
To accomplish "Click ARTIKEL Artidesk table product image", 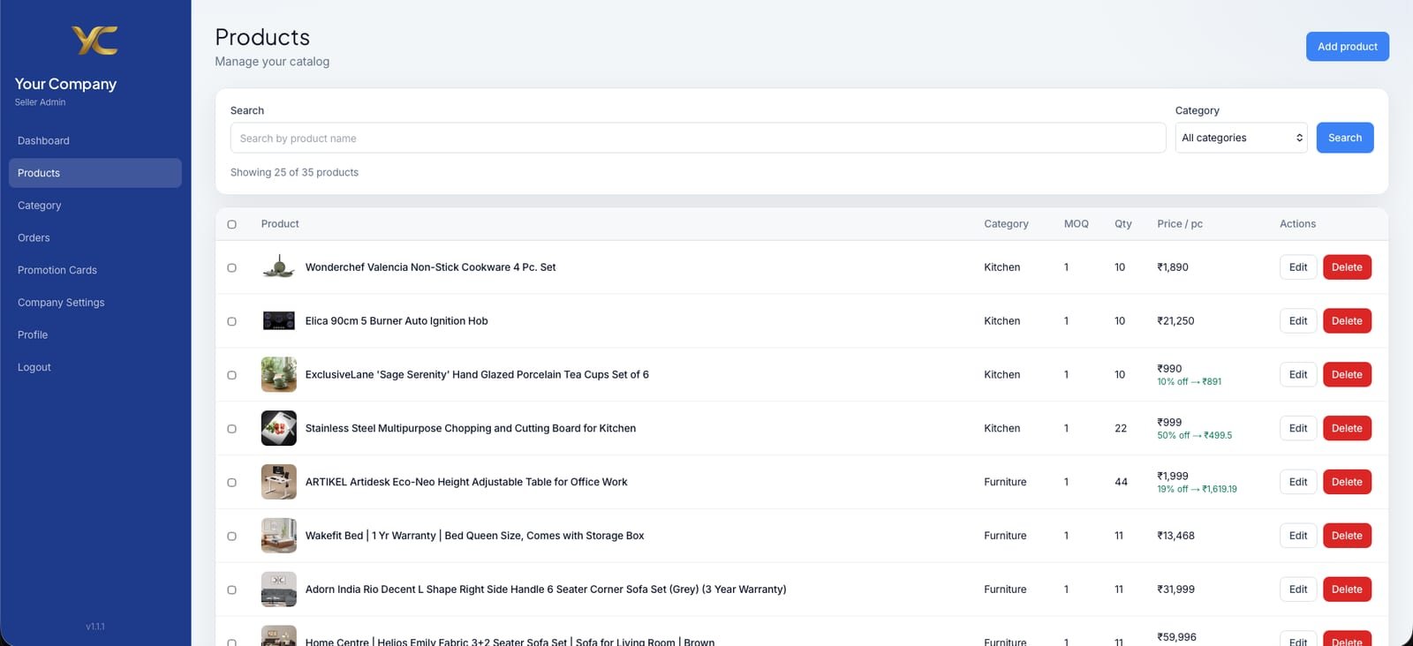I will 279,483.
